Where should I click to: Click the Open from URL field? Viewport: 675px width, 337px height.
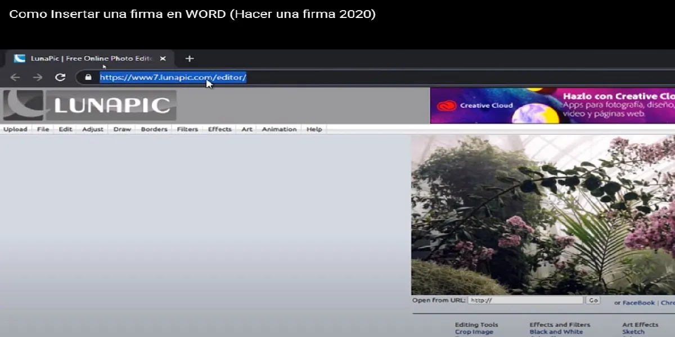pos(525,300)
